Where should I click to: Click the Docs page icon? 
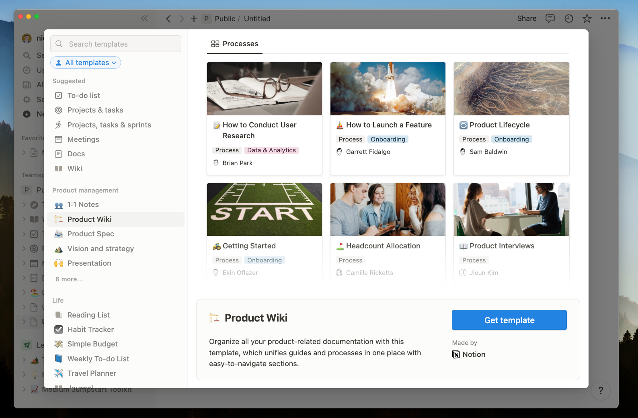click(59, 154)
